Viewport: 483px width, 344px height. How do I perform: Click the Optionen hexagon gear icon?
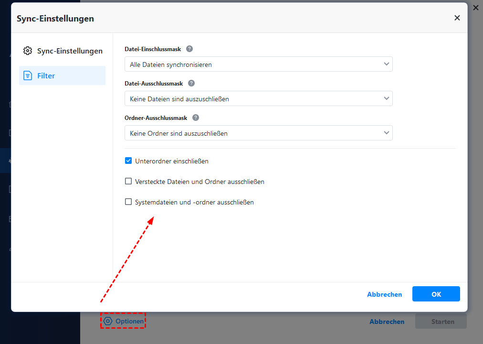[x=108, y=321]
